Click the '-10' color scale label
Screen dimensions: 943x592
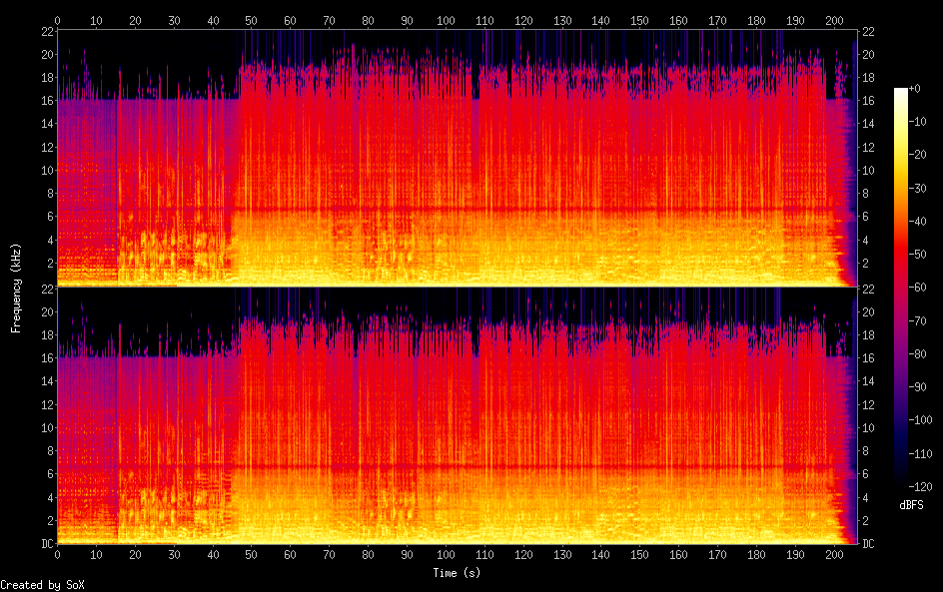pos(917,122)
